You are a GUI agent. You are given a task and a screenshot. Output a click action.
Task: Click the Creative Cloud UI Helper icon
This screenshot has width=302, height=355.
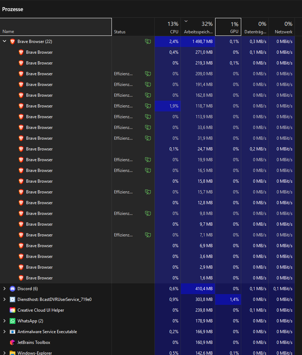(x=13, y=310)
